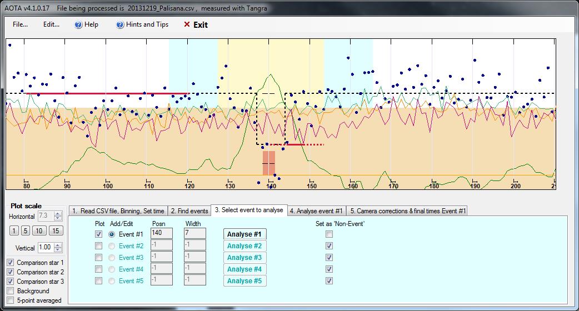Toggle the Plot checkbox for Event #1
579x311 pixels.
click(98, 234)
